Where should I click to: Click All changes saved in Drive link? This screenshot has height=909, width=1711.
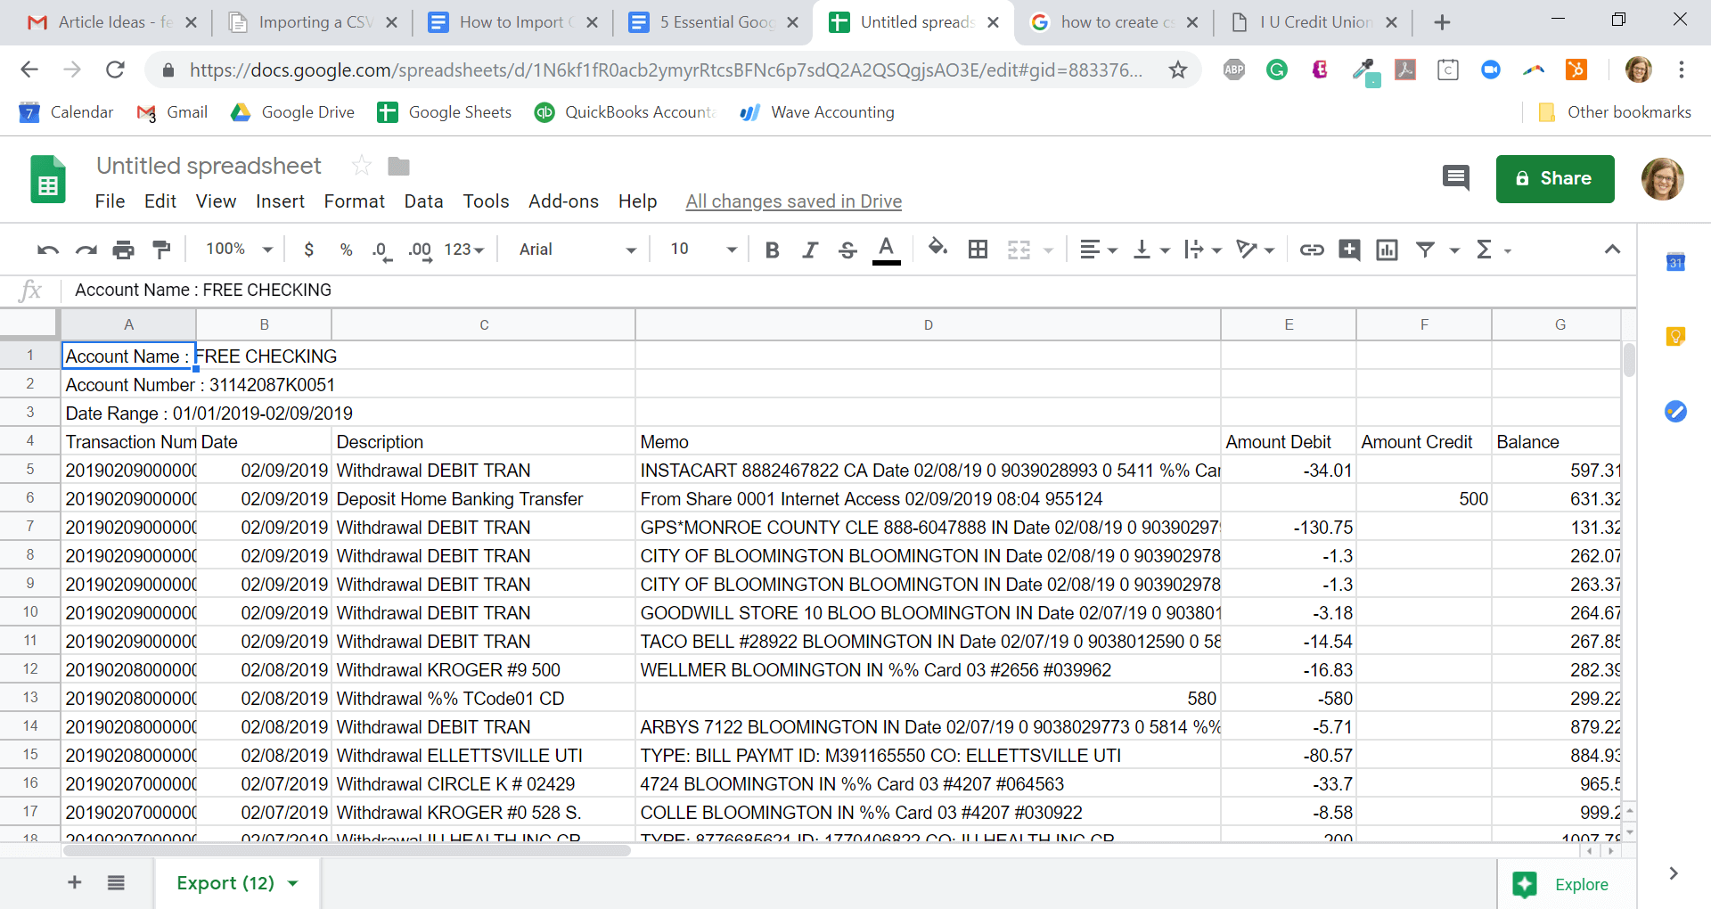coord(793,201)
